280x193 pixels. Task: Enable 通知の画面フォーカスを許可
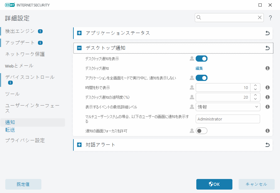201,131
